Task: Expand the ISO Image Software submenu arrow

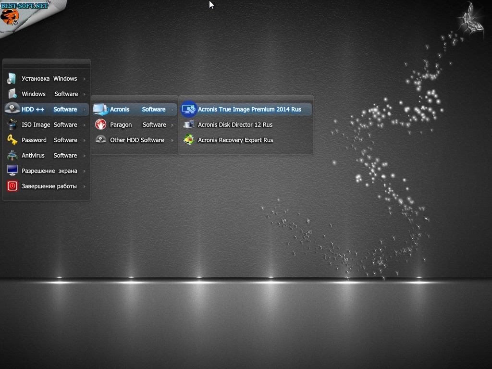Action: [x=85, y=125]
